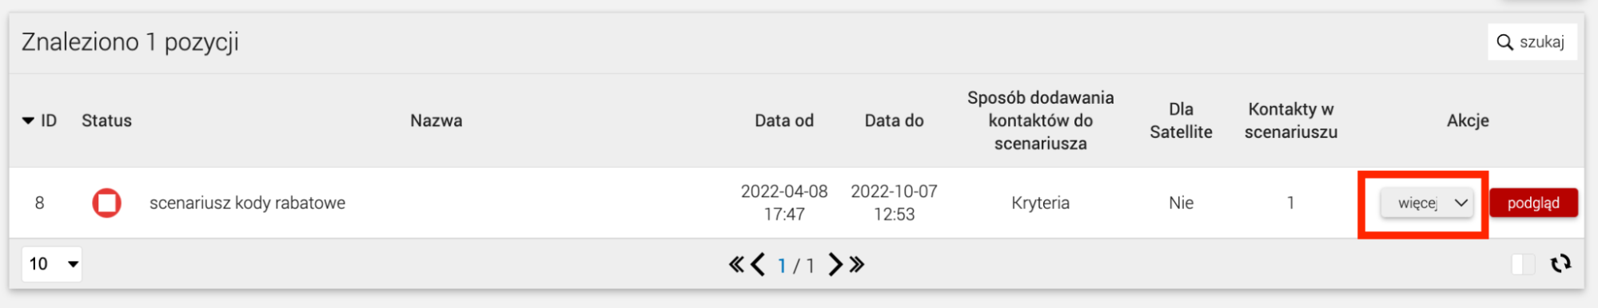1598x308 pixels.
Task: Click the red stopped status icon
Action: (x=106, y=203)
